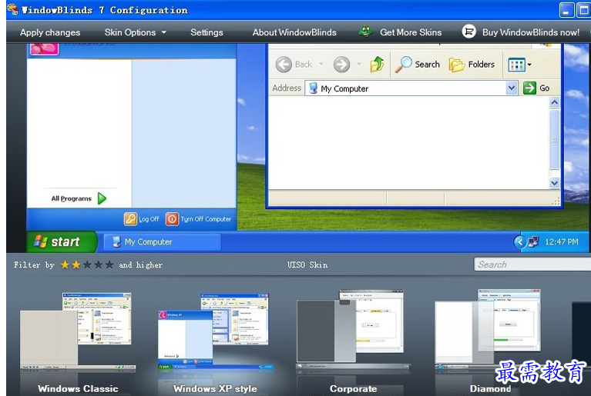Screen dimensions: 591x396
Task: Click the 12:47 PM clock
Action: 561,241
